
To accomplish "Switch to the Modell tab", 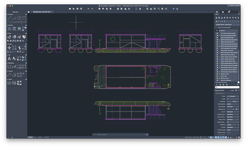I will (30, 137).
